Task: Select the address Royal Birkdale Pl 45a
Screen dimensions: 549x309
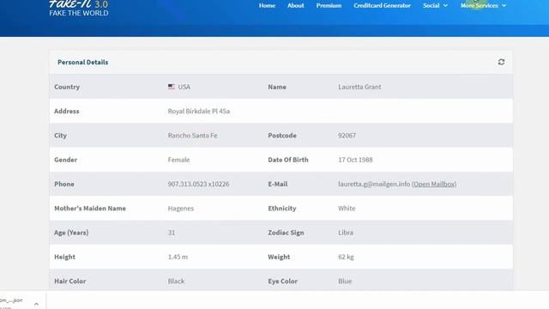Action: [x=198, y=111]
